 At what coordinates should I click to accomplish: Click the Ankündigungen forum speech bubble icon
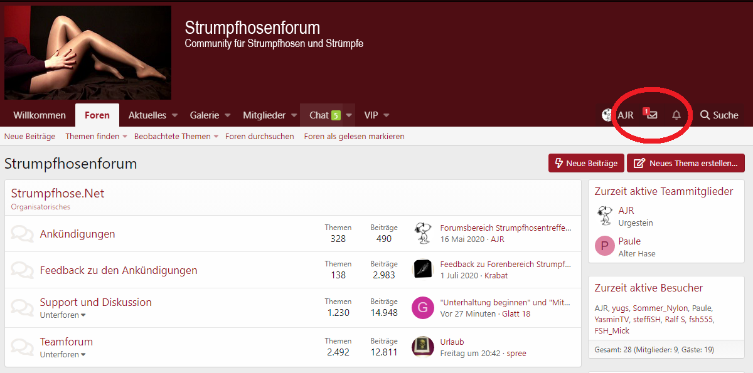tap(23, 234)
